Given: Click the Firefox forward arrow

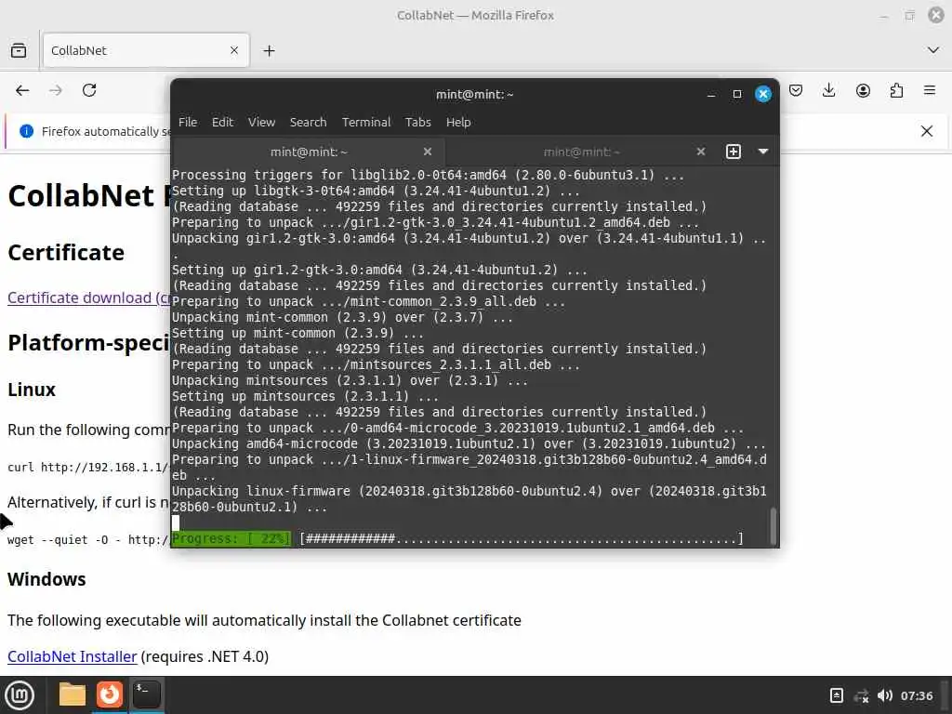Looking at the screenshot, I should tap(55, 90).
